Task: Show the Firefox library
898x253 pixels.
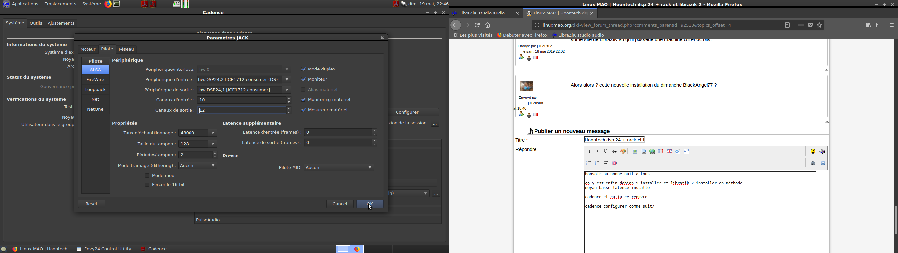Action: click(x=868, y=25)
